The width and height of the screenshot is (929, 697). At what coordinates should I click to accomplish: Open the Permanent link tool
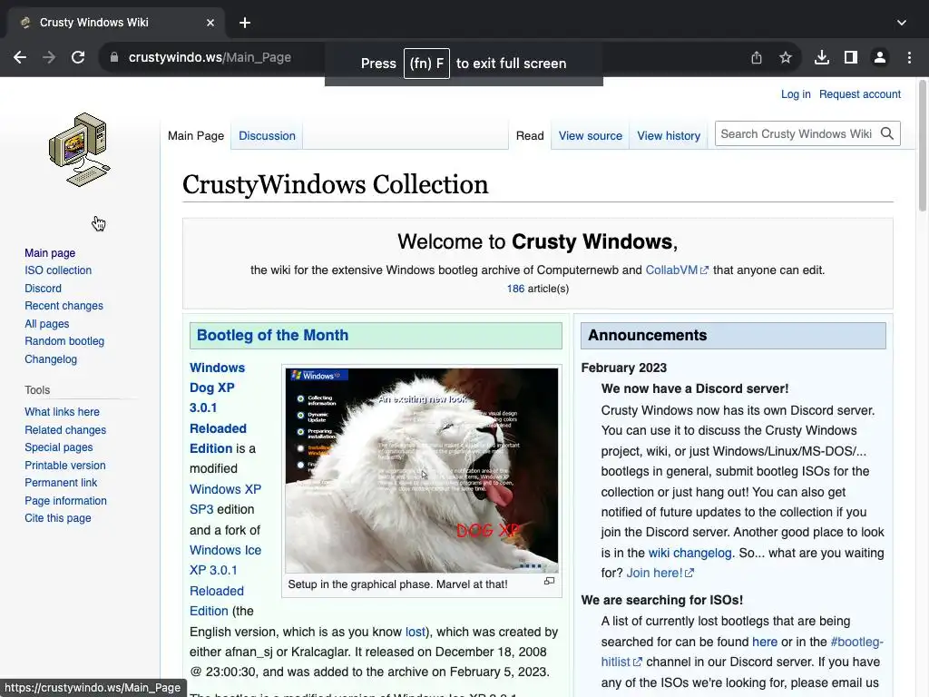(61, 483)
